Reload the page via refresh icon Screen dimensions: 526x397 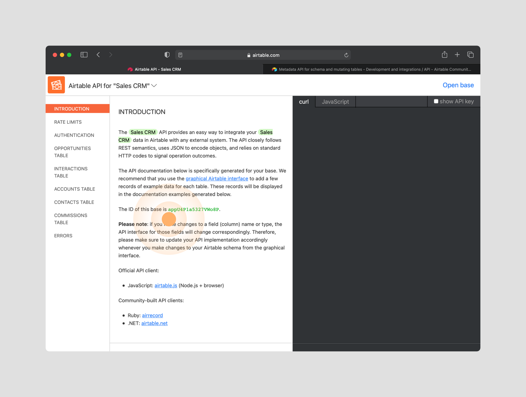click(x=346, y=55)
